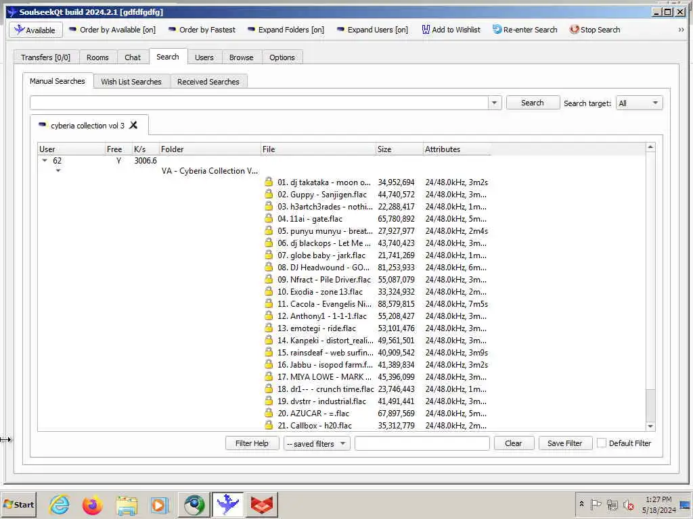Click the Save Filter button

(565, 443)
